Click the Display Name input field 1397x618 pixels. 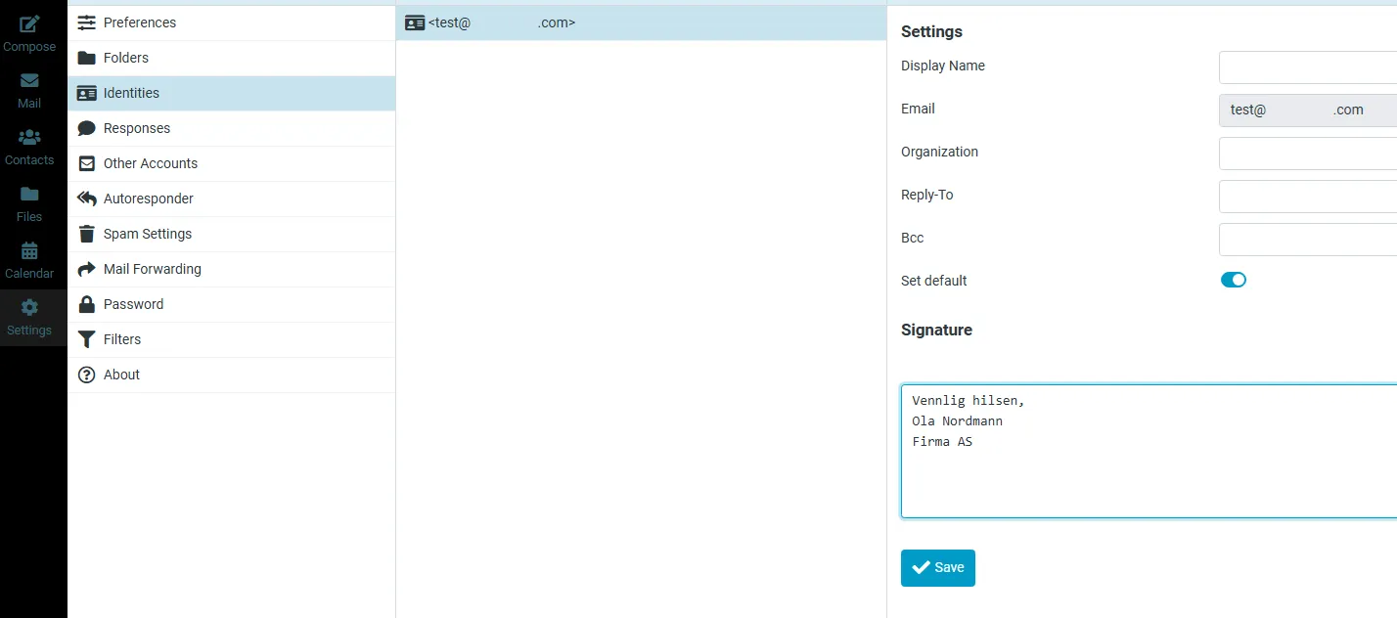tap(1308, 67)
